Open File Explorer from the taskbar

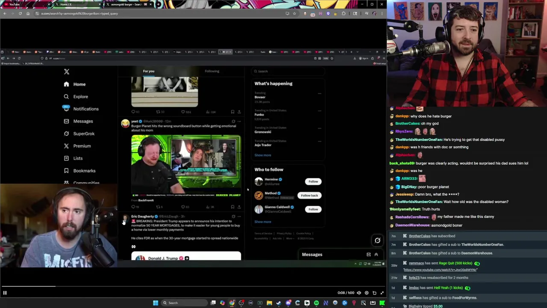(269, 303)
